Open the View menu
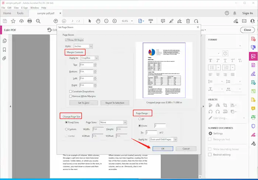The height and width of the screenshot is (180, 258). pos(16,8)
